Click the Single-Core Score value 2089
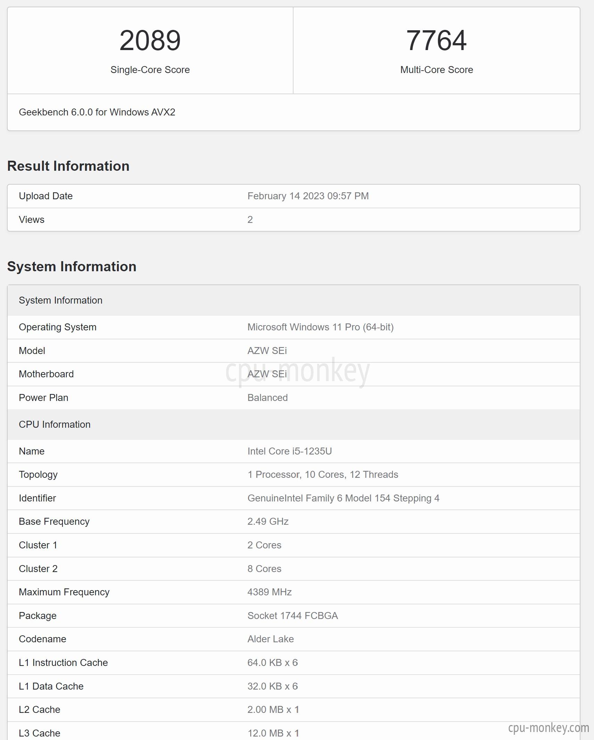The width and height of the screenshot is (594, 740). pos(150,40)
